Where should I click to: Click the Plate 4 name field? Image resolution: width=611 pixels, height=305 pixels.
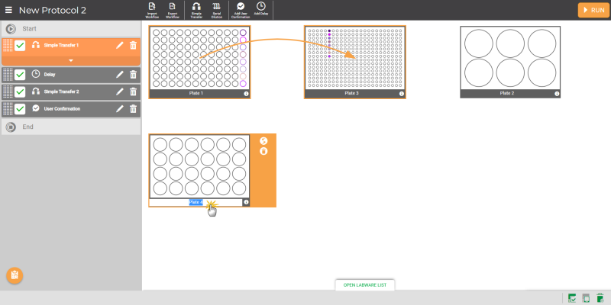(196, 202)
